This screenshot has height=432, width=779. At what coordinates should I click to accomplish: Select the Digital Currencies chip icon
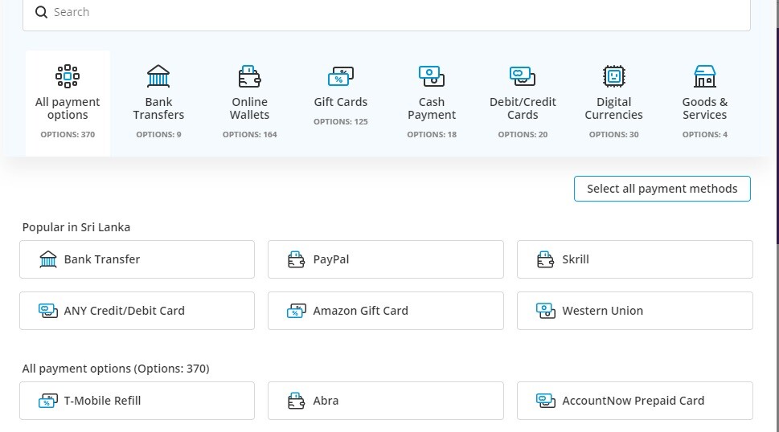[614, 76]
